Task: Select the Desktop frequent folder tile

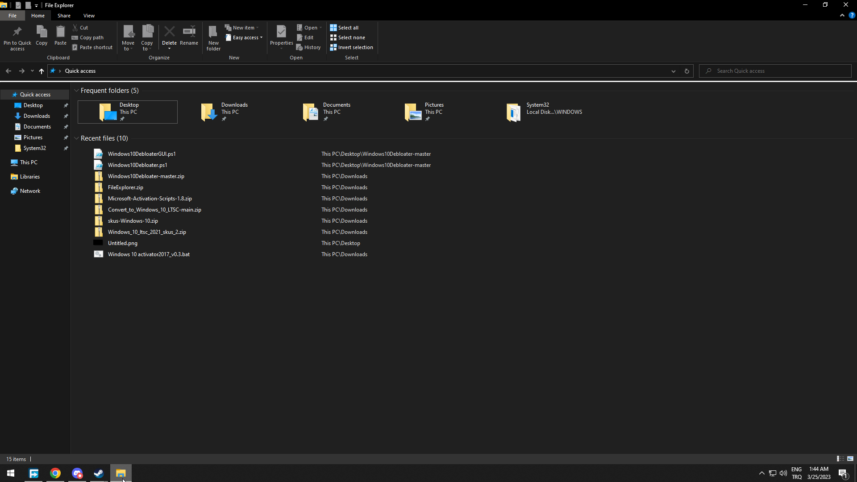Action: tap(128, 112)
